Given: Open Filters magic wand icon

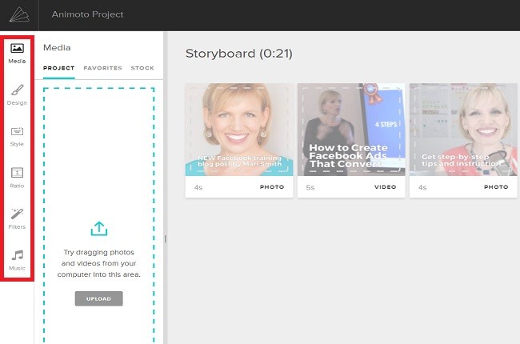Looking at the screenshot, I should (17, 214).
